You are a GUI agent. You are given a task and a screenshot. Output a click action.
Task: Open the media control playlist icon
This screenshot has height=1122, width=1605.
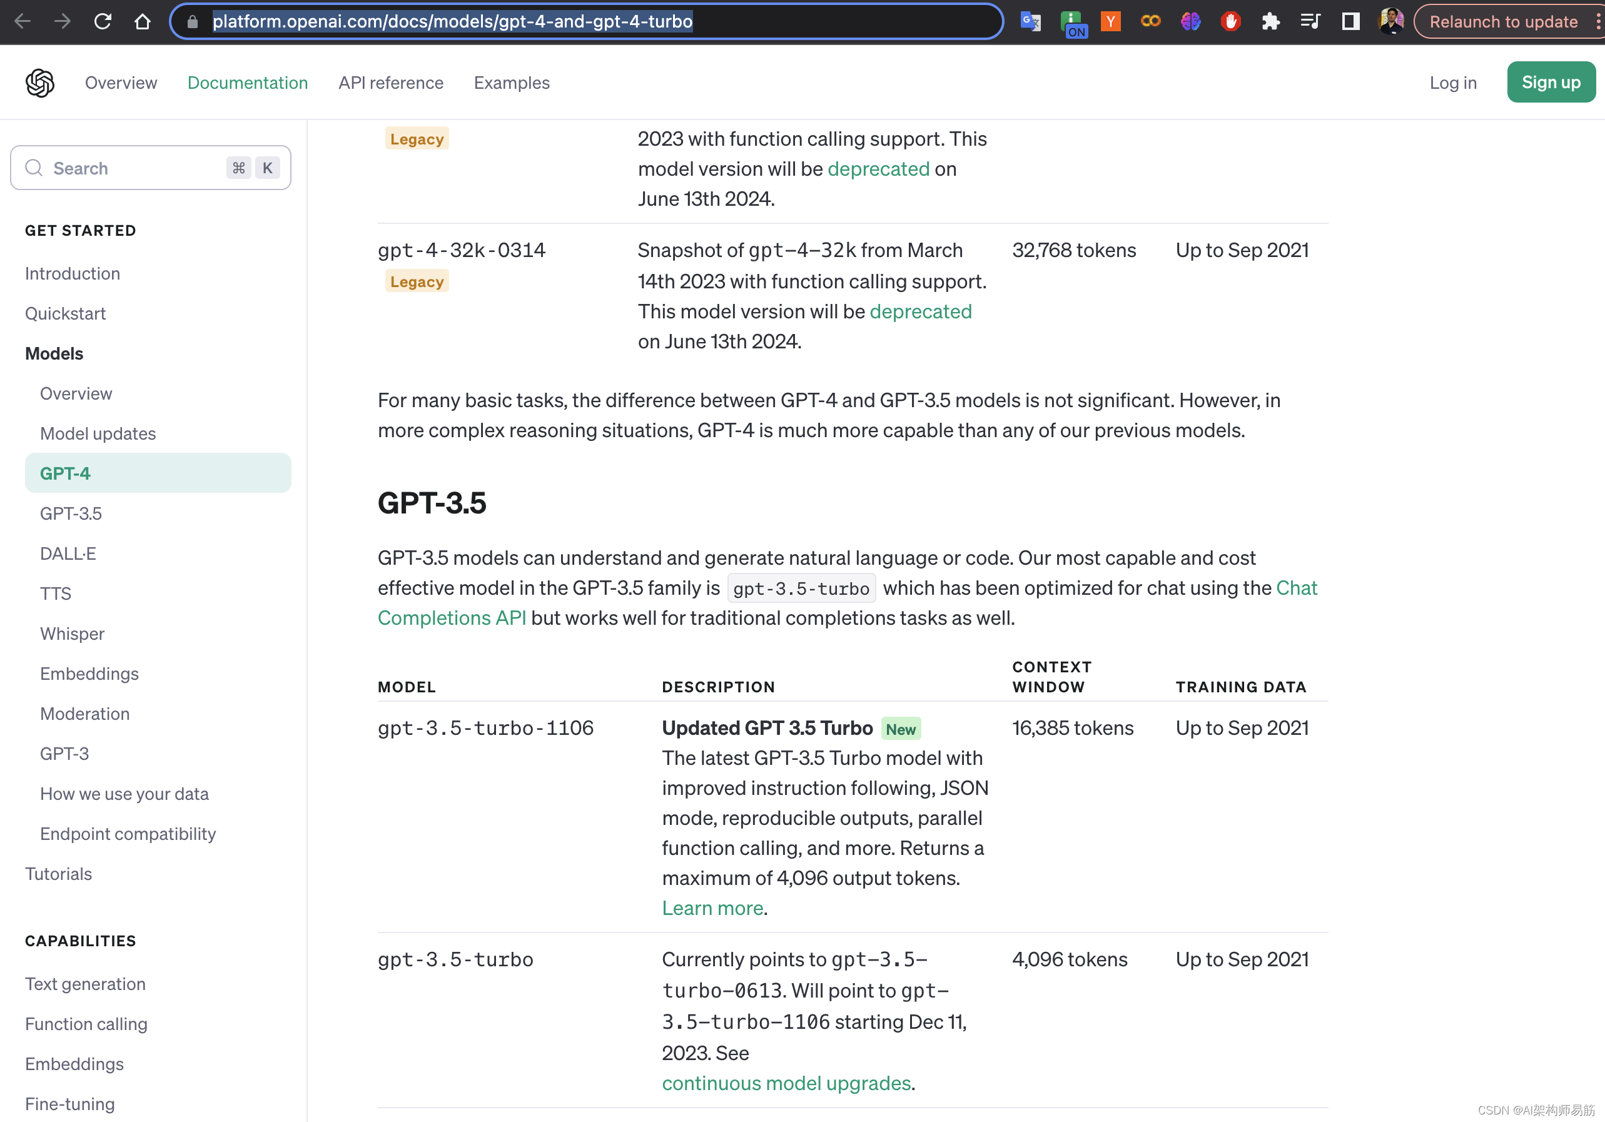click(1310, 21)
